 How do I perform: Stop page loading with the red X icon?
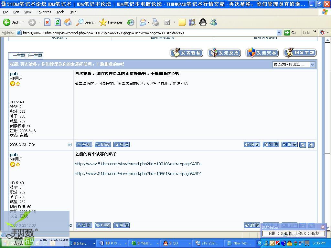tap(47, 22)
